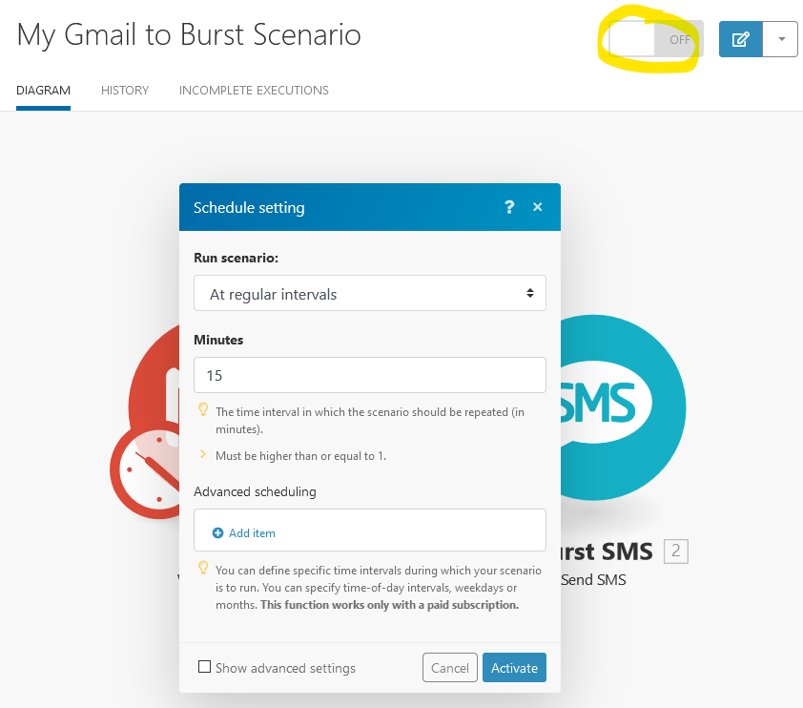
Task: Click the module number 2 badge
Action: (675, 552)
